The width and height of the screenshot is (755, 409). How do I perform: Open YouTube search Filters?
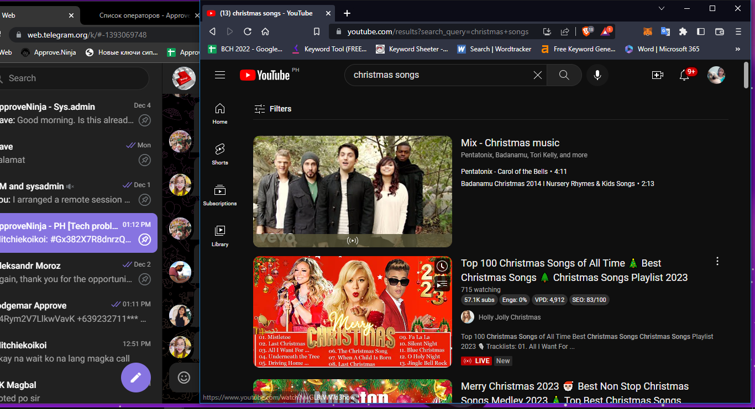(272, 109)
